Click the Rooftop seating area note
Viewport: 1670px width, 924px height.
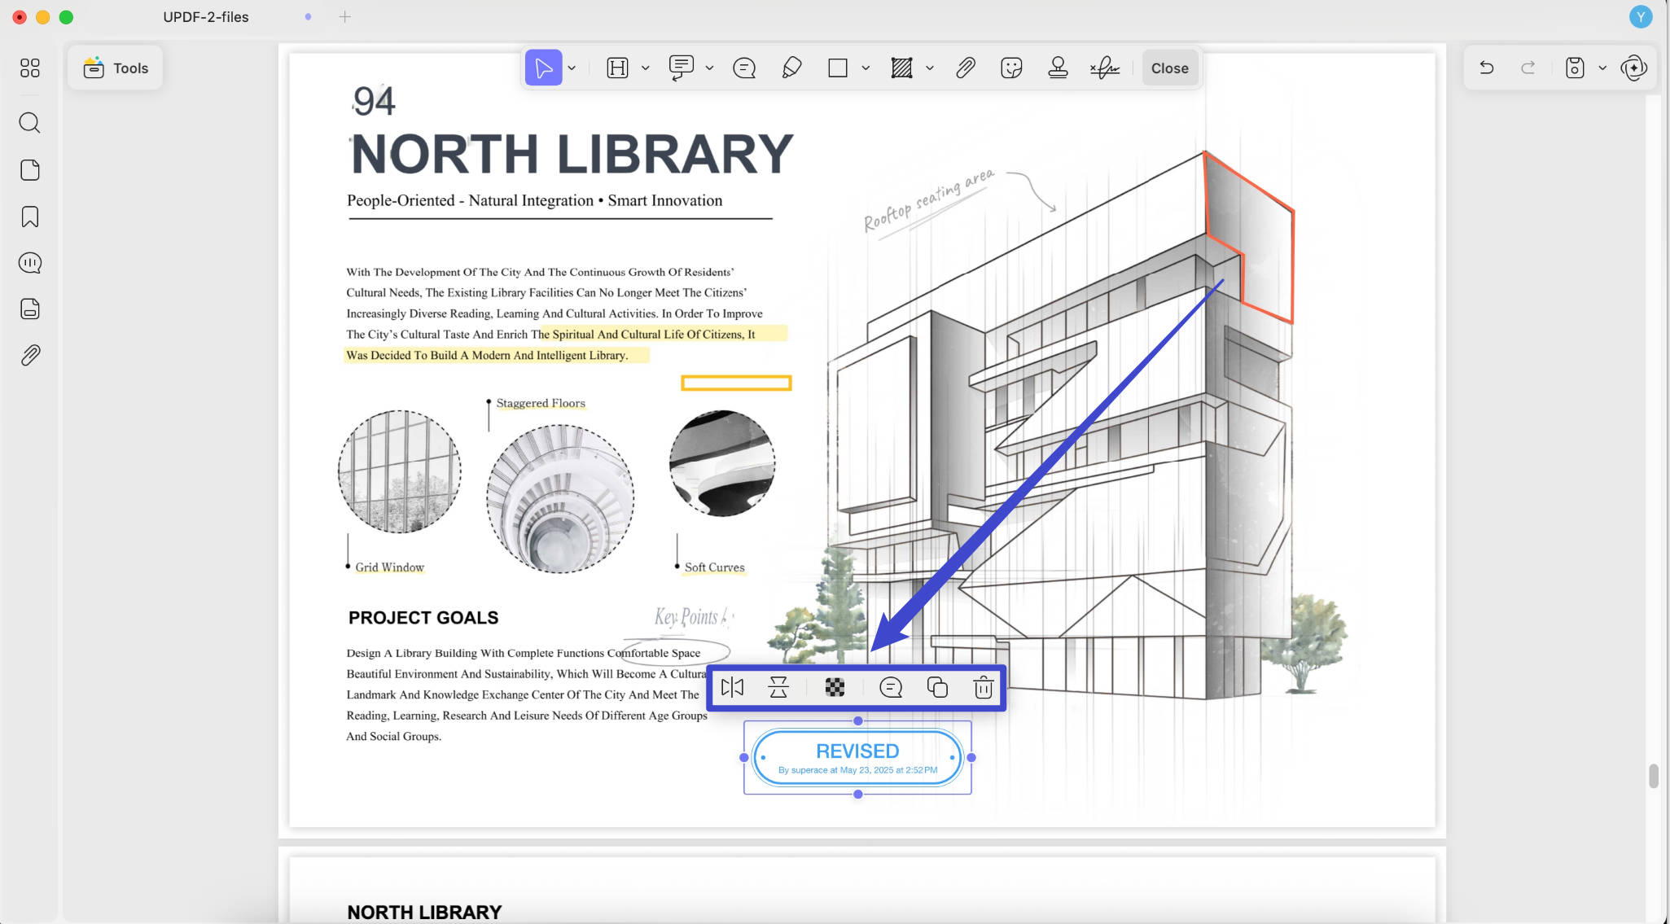tap(929, 200)
